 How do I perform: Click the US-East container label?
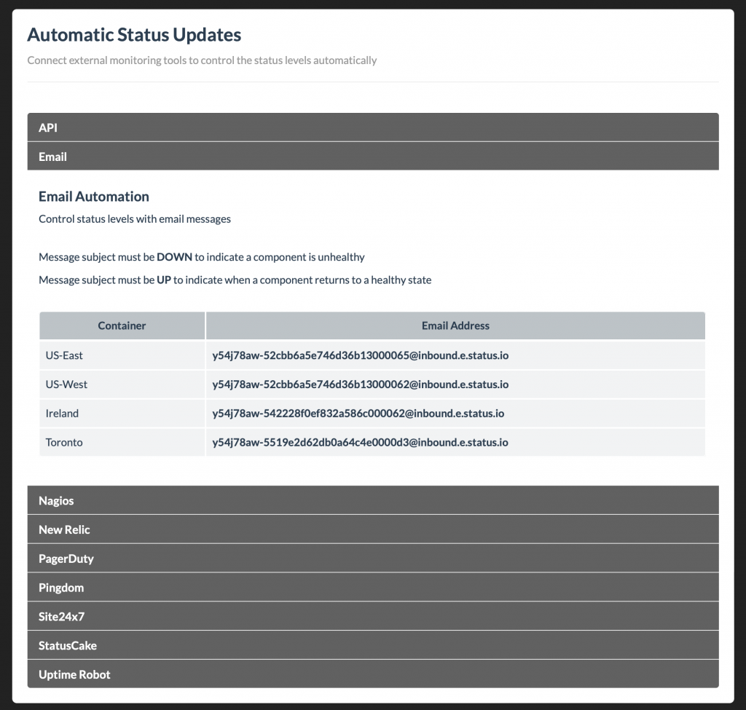[x=64, y=355]
